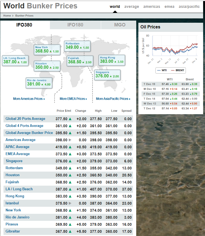Click the Low column header

coord(114,111)
